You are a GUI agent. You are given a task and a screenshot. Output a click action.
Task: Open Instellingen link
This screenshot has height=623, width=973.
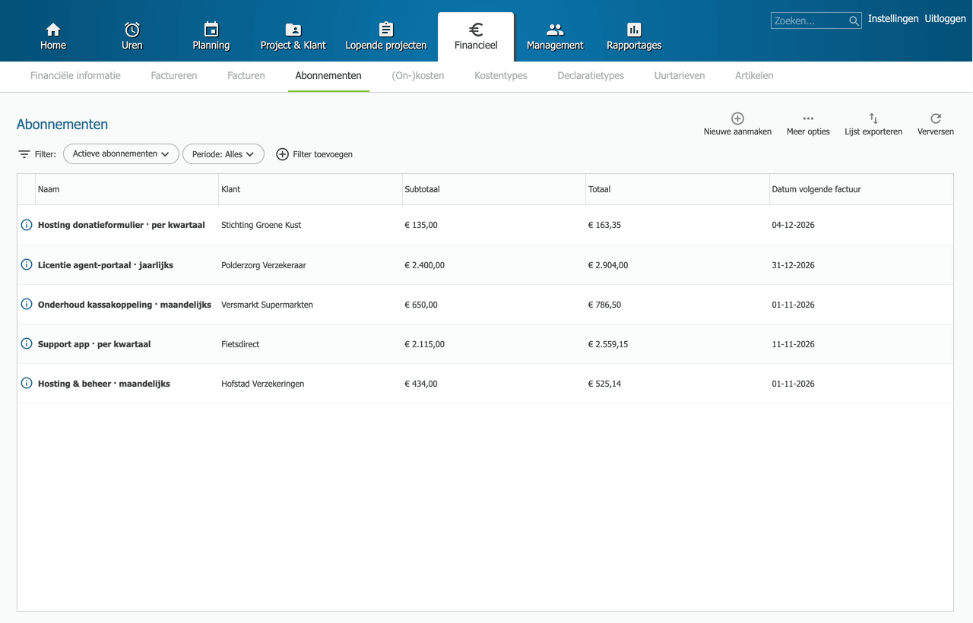[x=893, y=19]
